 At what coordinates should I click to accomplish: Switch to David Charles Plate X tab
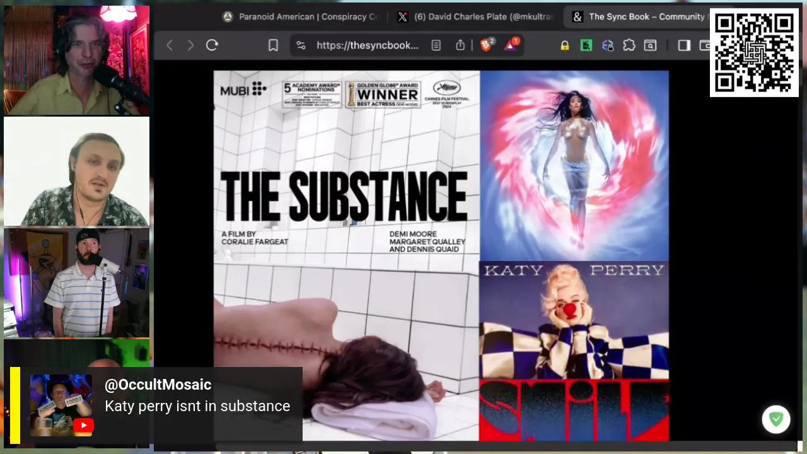tap(475, 17)
